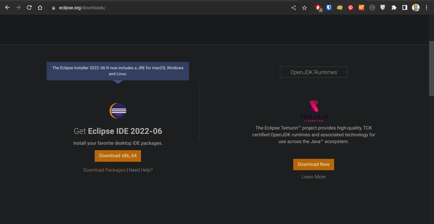Open the Bitwarden shield extension
The image size is (434, 224).
tap(329, 8)
